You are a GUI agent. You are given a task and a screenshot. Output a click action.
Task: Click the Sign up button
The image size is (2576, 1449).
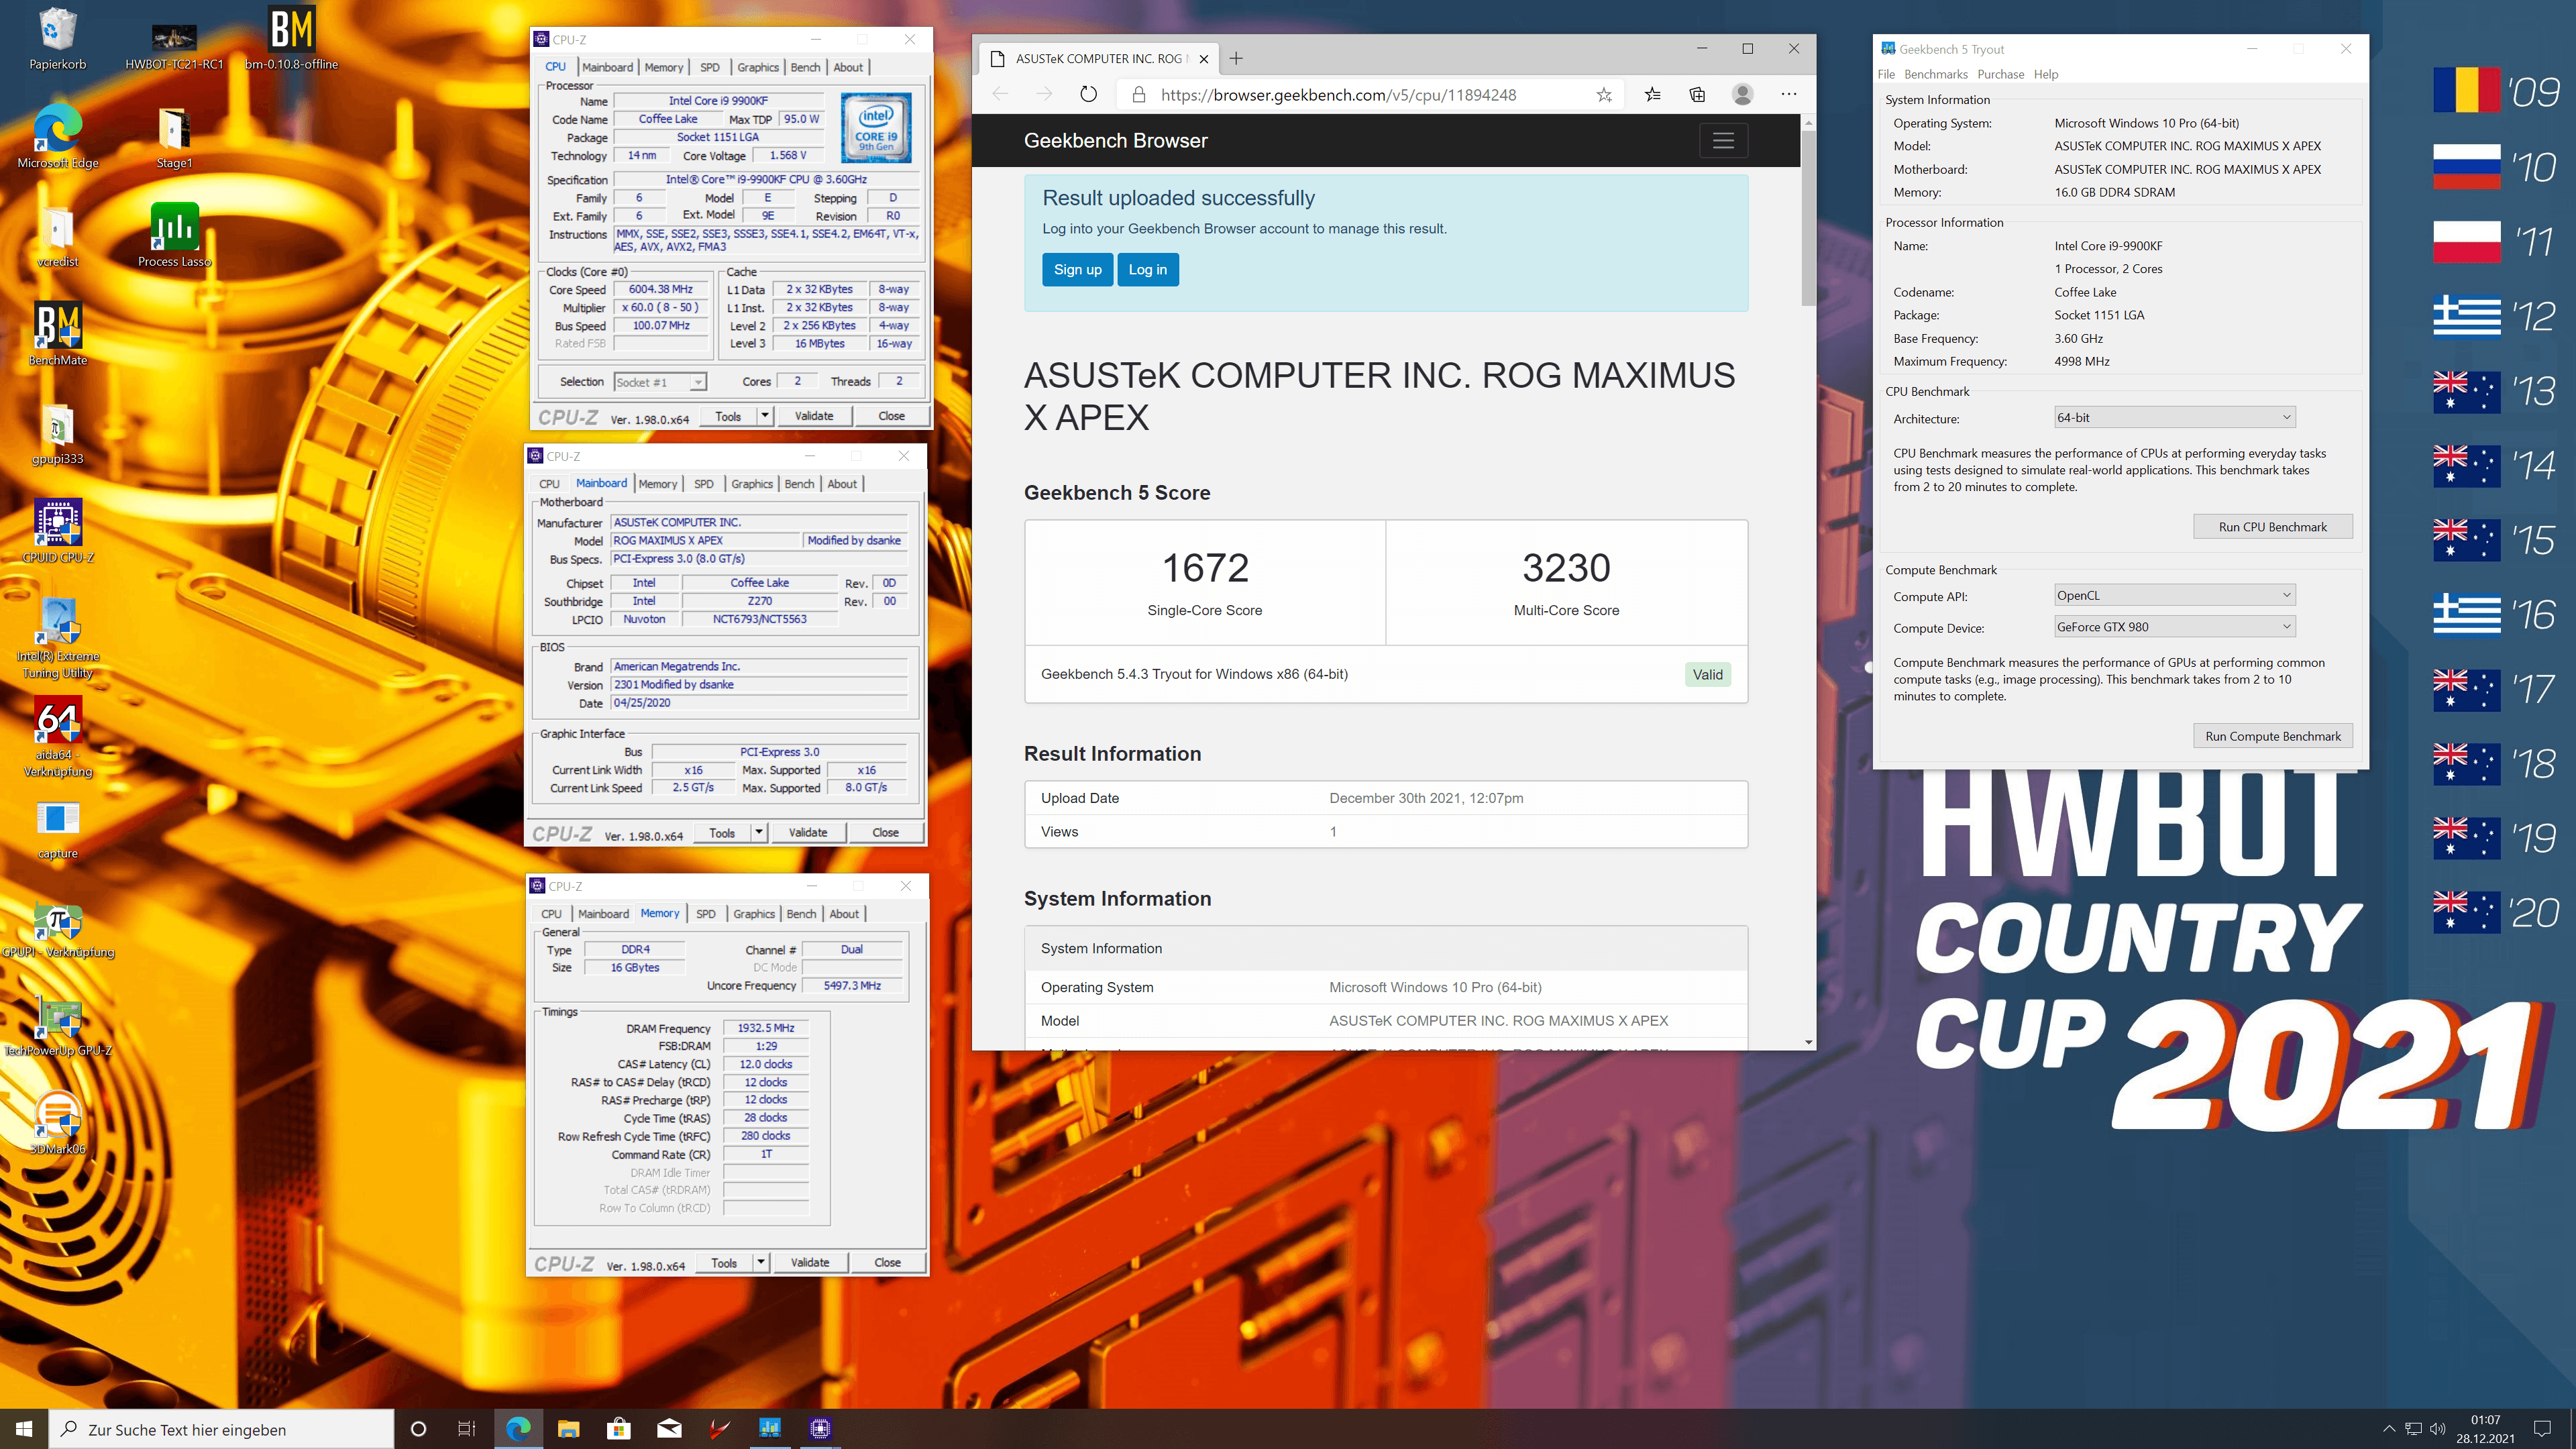1077,269
